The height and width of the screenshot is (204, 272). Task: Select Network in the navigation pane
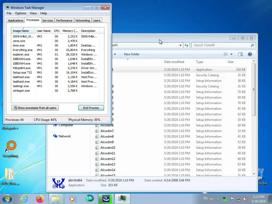click(65, 136)
